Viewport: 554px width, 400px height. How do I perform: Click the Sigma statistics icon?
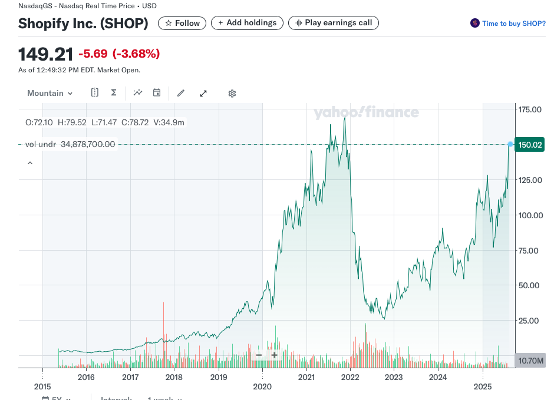114,93
